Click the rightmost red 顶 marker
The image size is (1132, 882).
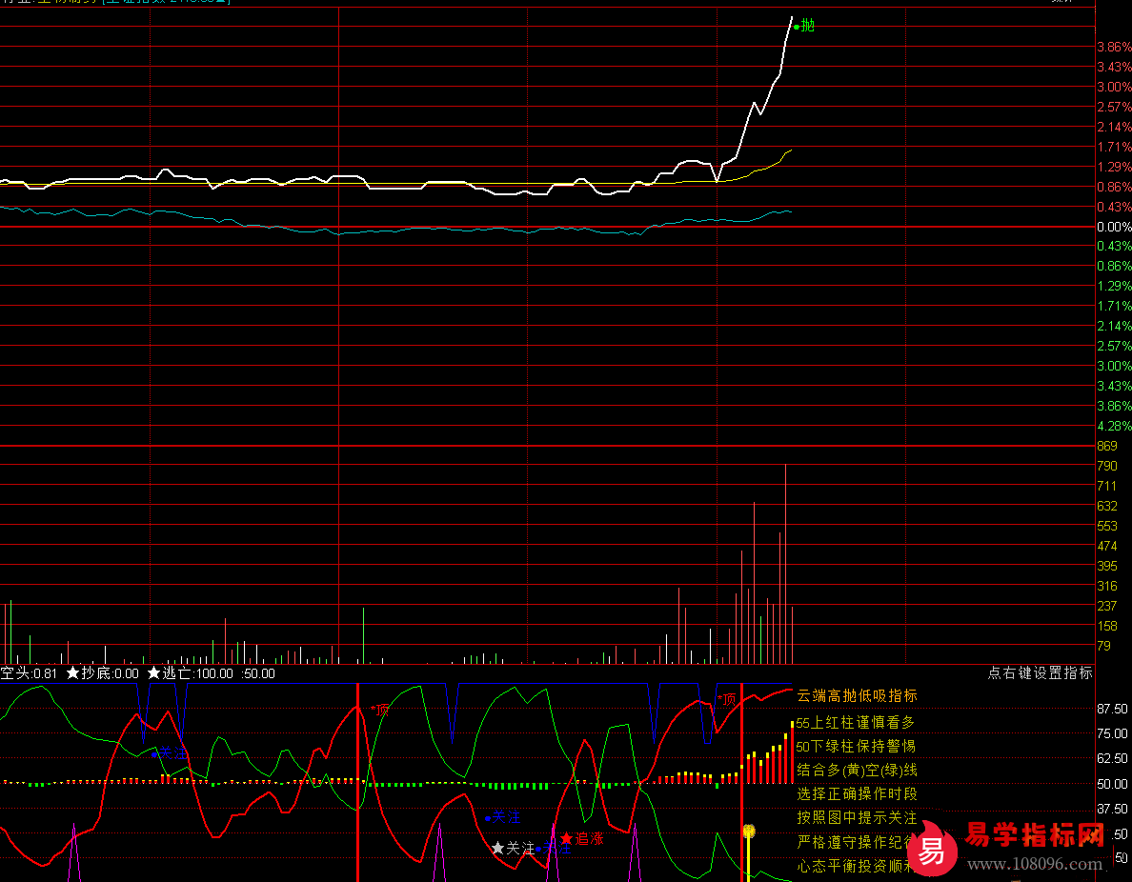coord(727,699)
